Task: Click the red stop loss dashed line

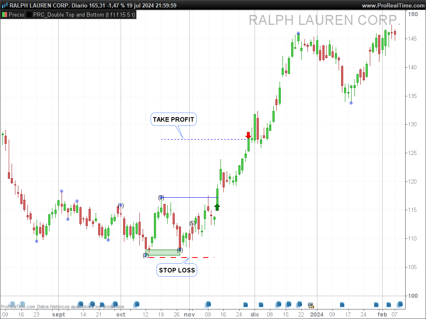Action: coord(181,258)
